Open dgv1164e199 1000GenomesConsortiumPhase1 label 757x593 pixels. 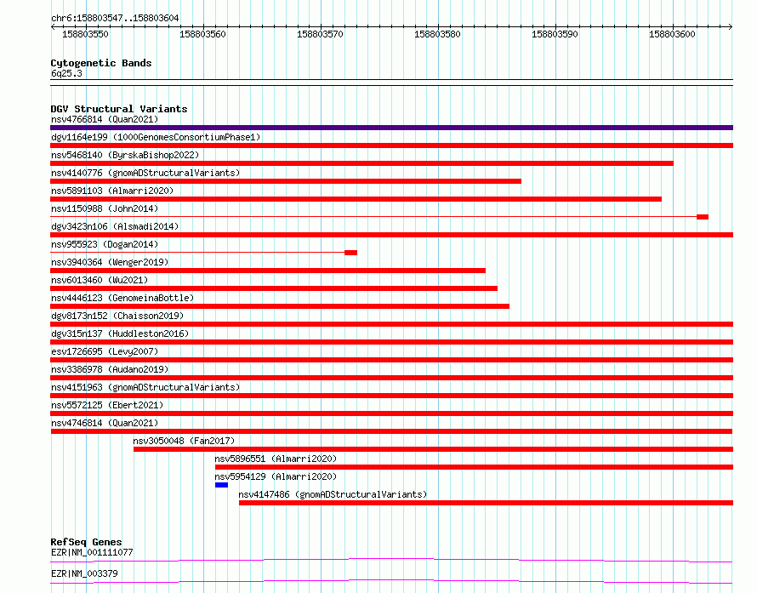[x=156, y=137]
